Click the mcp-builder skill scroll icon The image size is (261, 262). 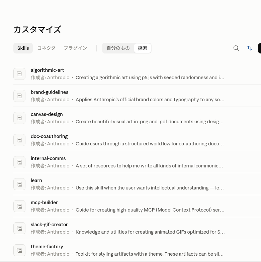point(19,206)
